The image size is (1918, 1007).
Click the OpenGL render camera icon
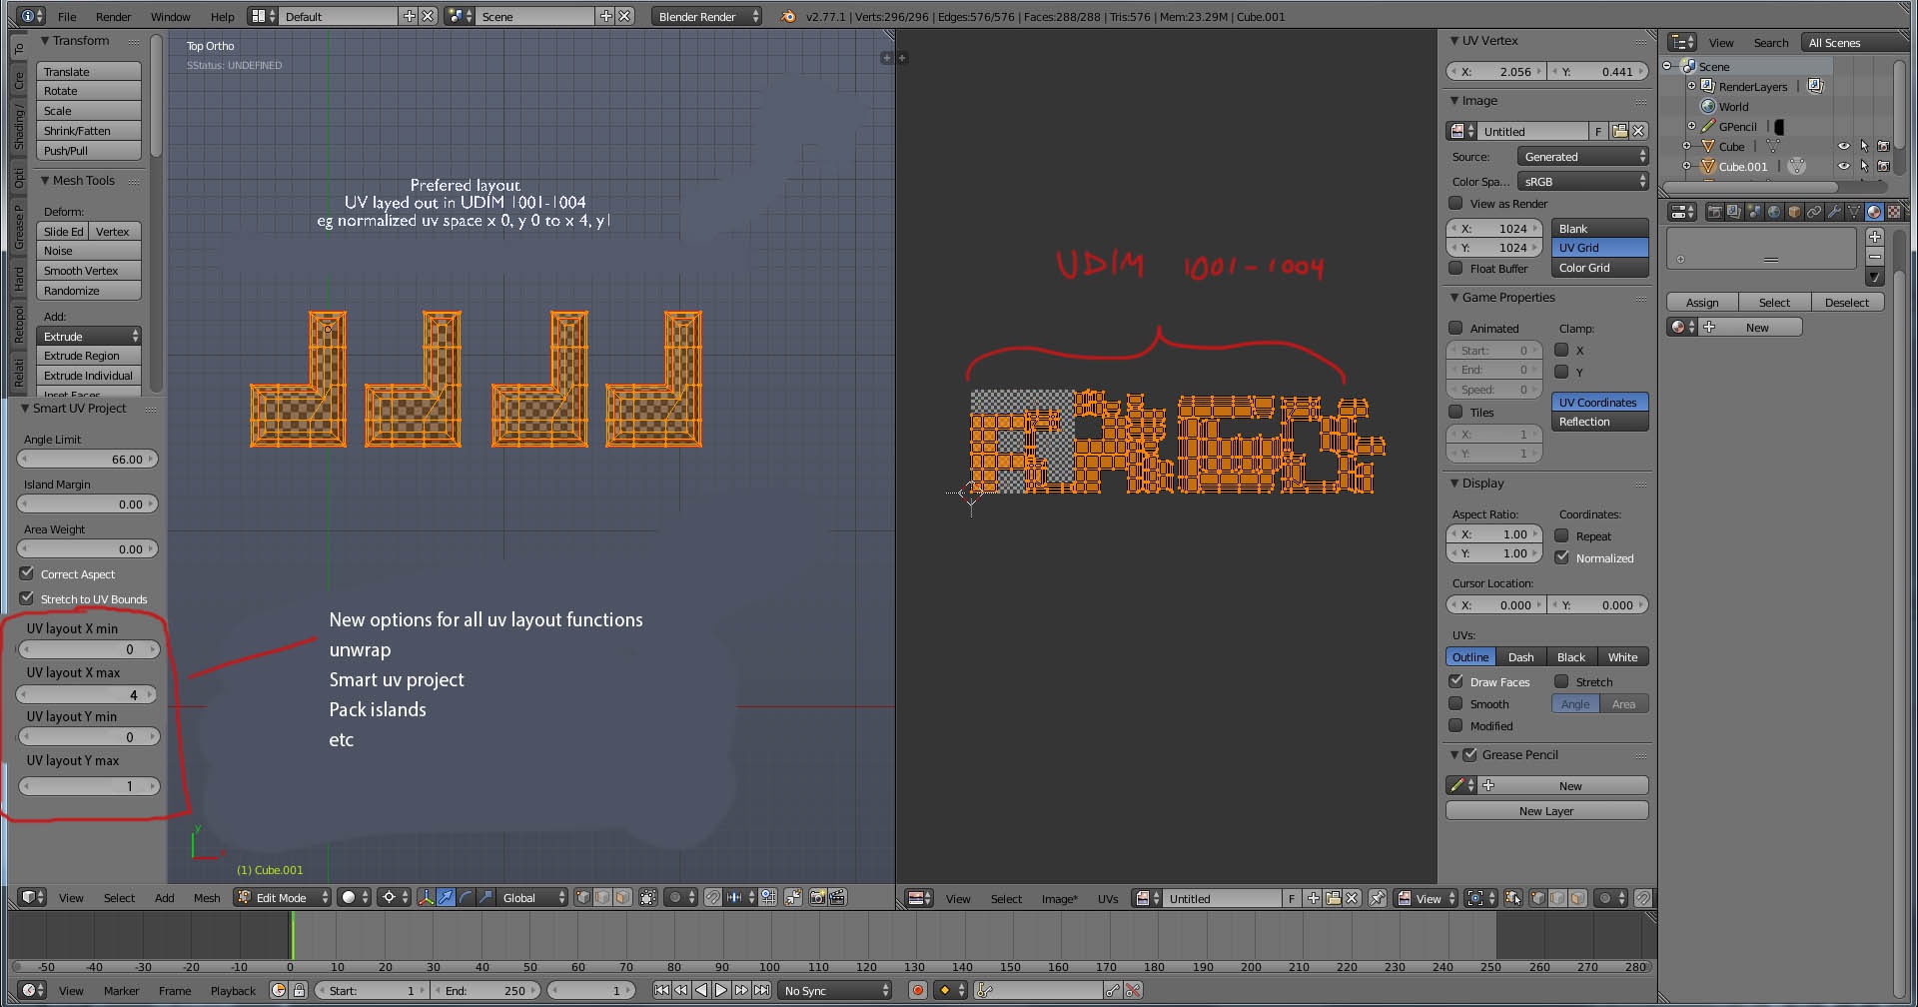tap(817, 897)
